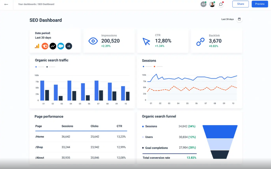Click the Organic search funnel heading

click(159, 116)
